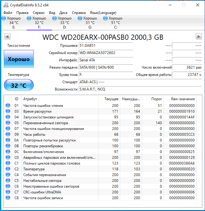Click the Raw-значения column header

(183, 99)
